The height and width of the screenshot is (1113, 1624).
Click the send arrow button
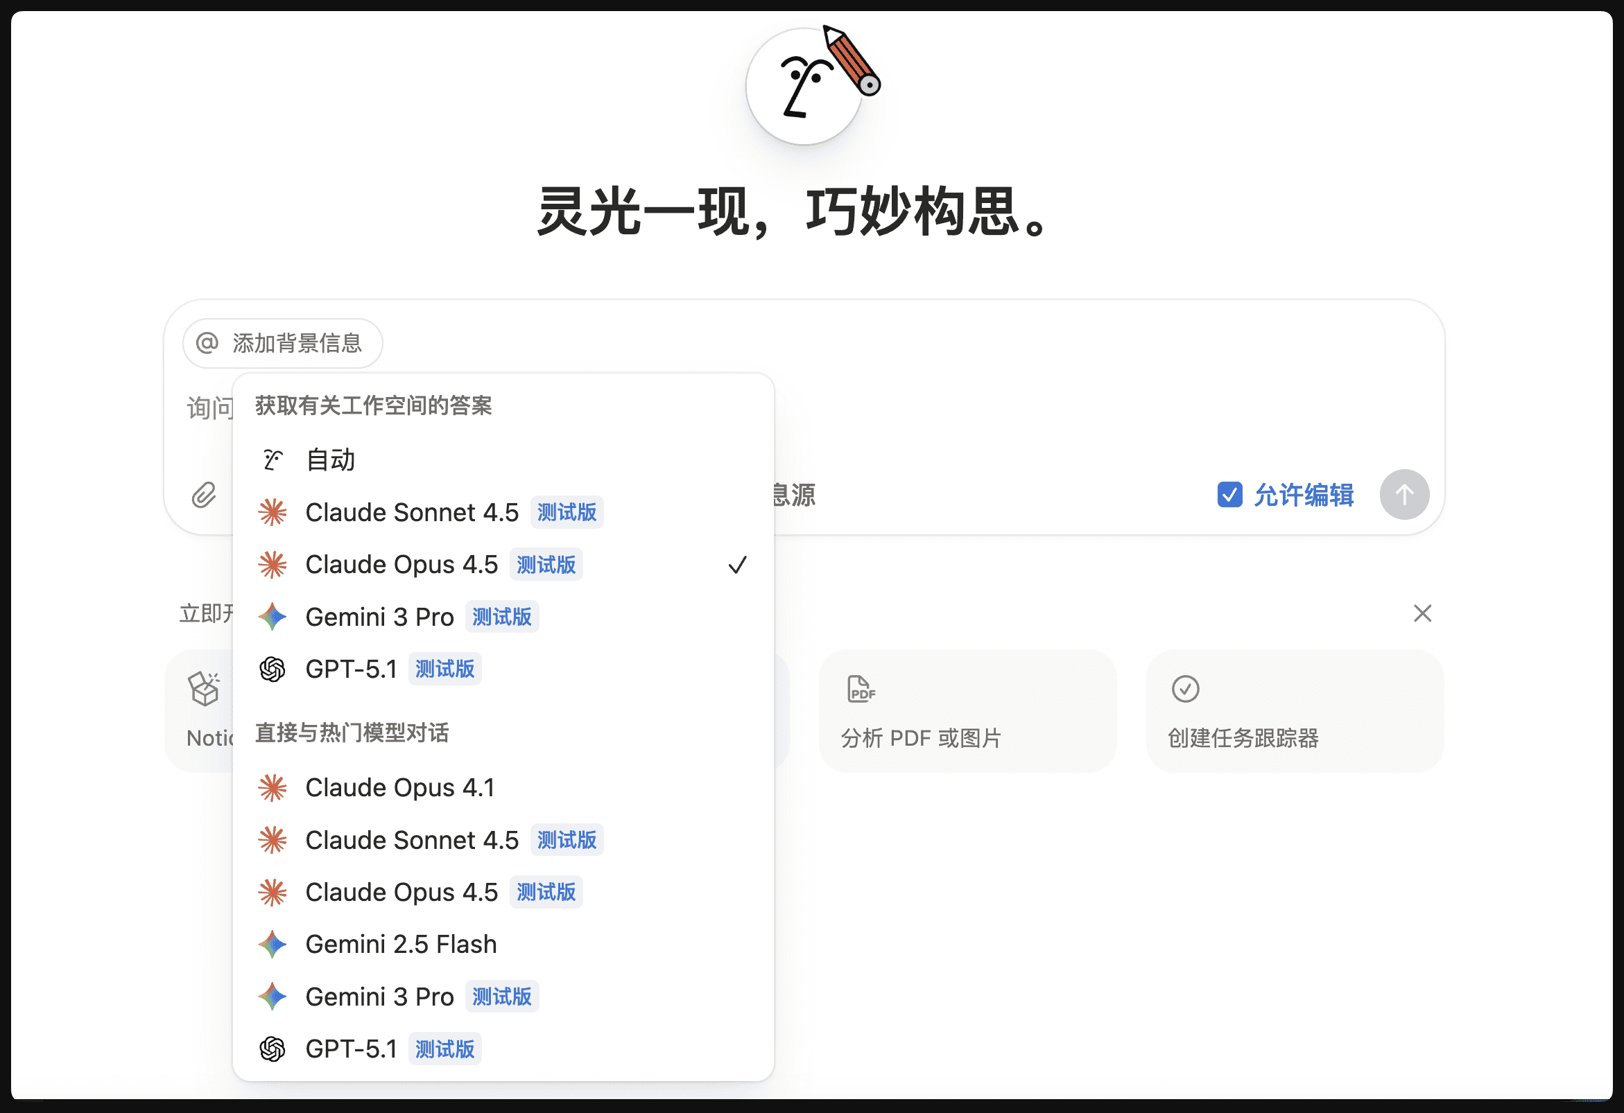click(1404, 494)
